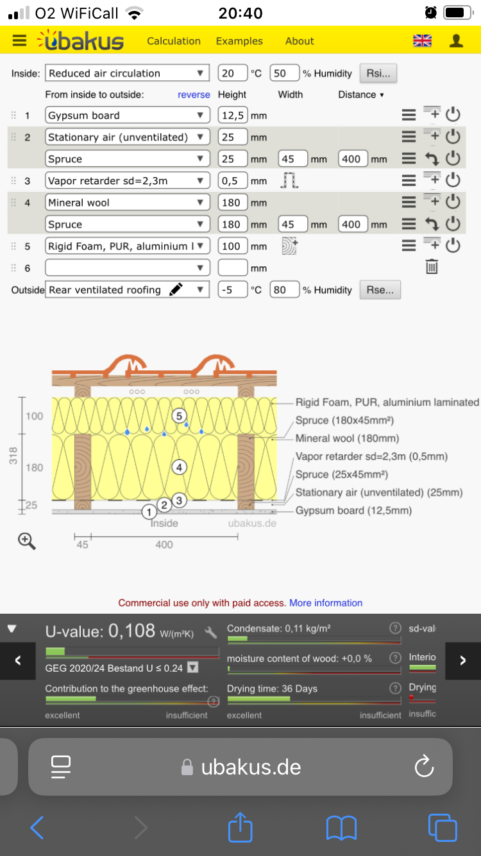This screenshot has height=856, width=481.
Task: Open the U-value wrench settings icon
Action: click(x=210, y=633)
